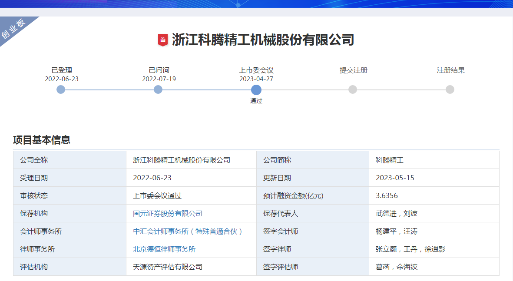Click the 上市委会议通过 status cell
This screenshot has height=281, width=513.
click(192, 195)
